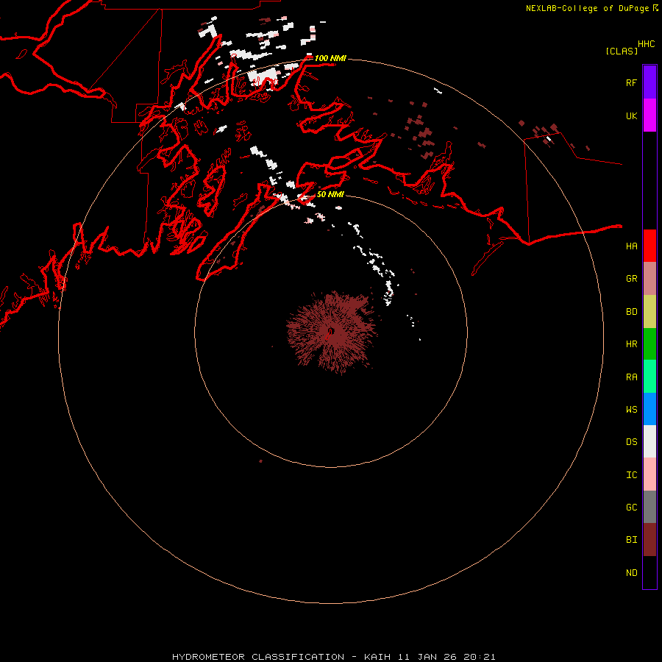Click the NEXLAB-College of DuPage credit

587,8
